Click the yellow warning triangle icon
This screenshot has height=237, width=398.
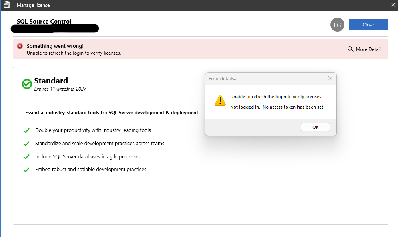coord(220,100)
